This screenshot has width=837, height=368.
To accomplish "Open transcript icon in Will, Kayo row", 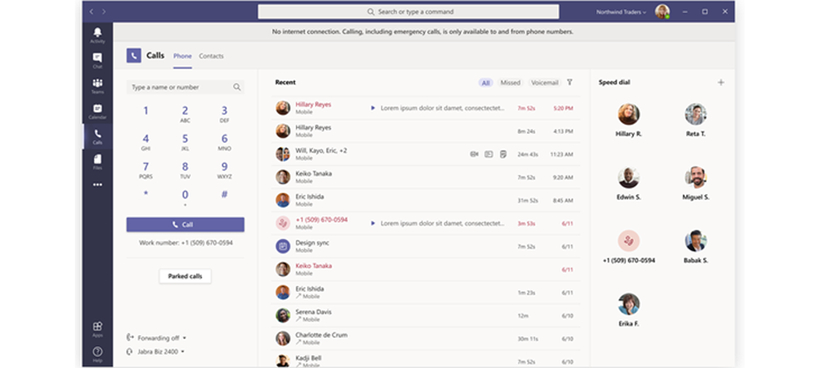I will (x=488, y=155).
